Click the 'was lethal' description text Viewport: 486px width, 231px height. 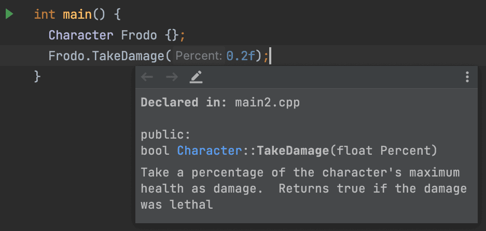click(x=176, y=204)
